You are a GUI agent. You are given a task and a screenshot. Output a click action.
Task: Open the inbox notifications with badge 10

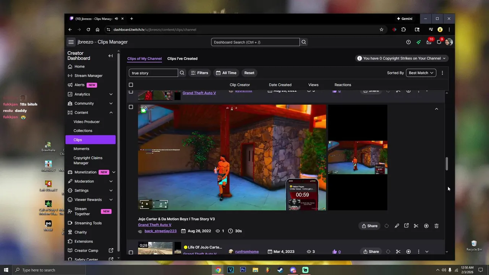pyautogui.click(x=429, y=42)
